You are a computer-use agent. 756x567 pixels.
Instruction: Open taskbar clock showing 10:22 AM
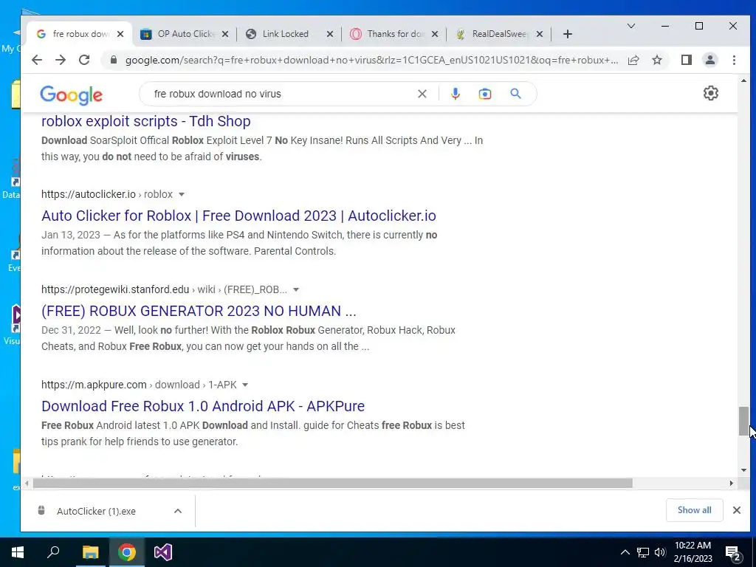coord(693,552)
